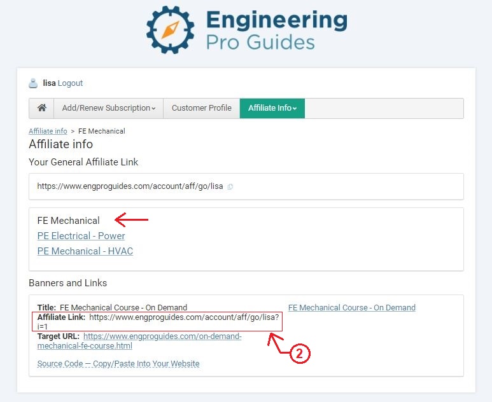Click the Engineering Pro Guides title text
492x402 pixels.
tap(277, 30)
